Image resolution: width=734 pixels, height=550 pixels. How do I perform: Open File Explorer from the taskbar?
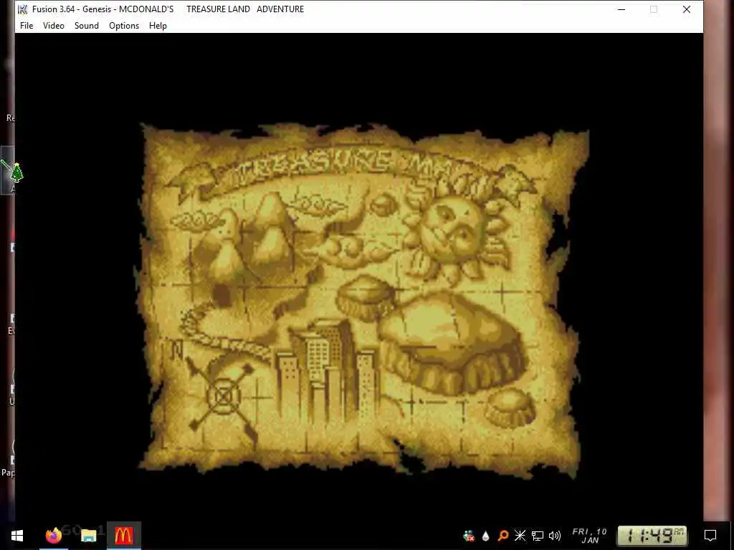click(x=88, y=536)
